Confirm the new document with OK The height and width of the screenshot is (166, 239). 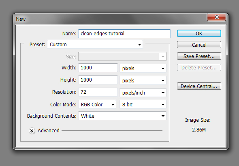point(199,33)
